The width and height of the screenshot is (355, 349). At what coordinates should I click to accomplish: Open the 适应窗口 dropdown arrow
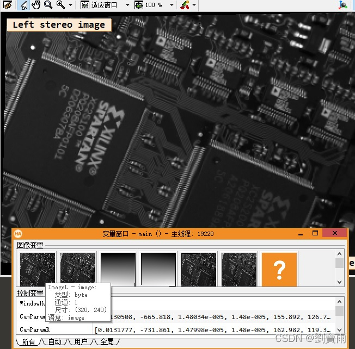click(x=127, y=5)
